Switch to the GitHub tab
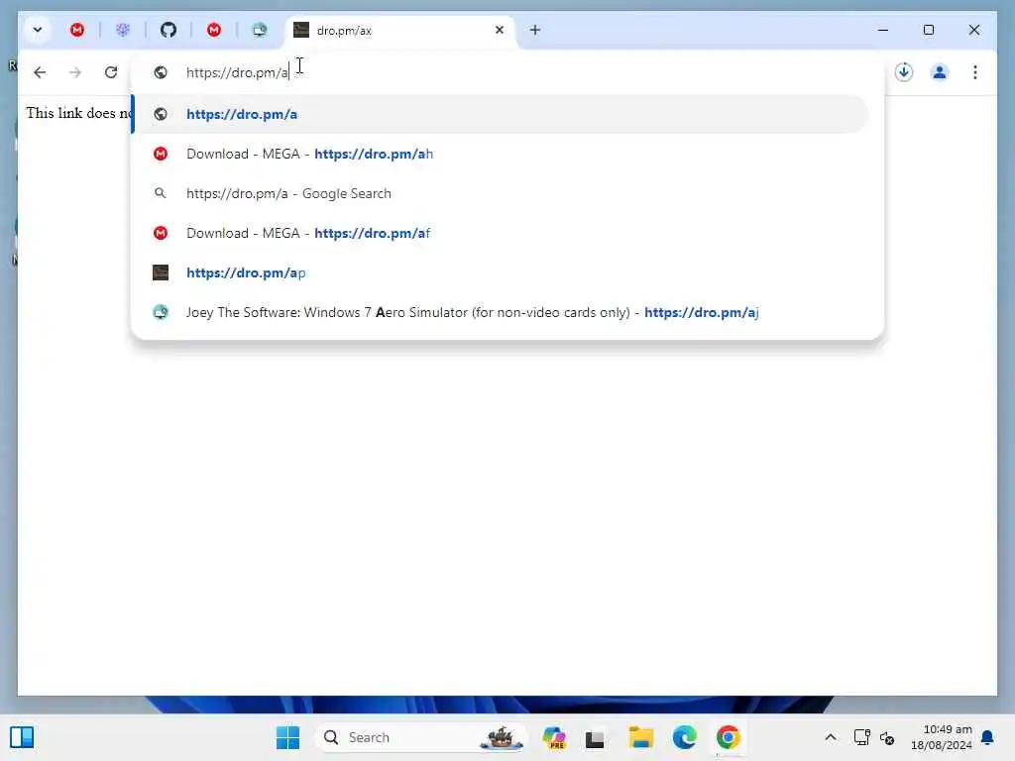The image size is (1015, 761). pos(169,30)
